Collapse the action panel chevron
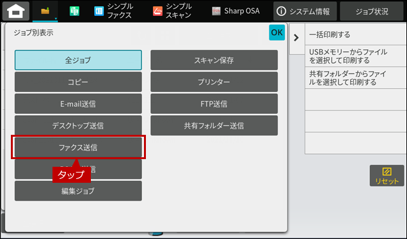Viewport: 407px width, 239px height. [x=296, y=38]
